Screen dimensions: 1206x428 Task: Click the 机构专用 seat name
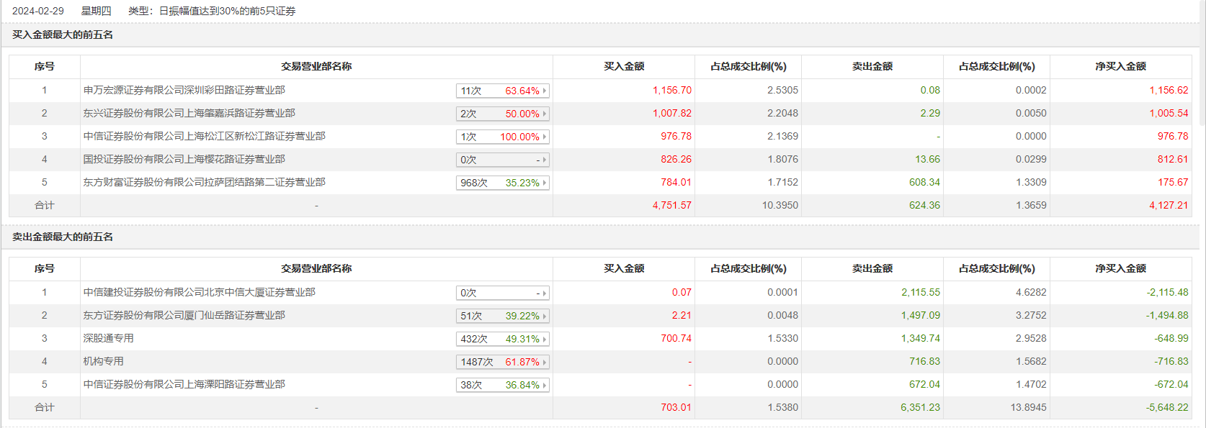coord(103,361)
